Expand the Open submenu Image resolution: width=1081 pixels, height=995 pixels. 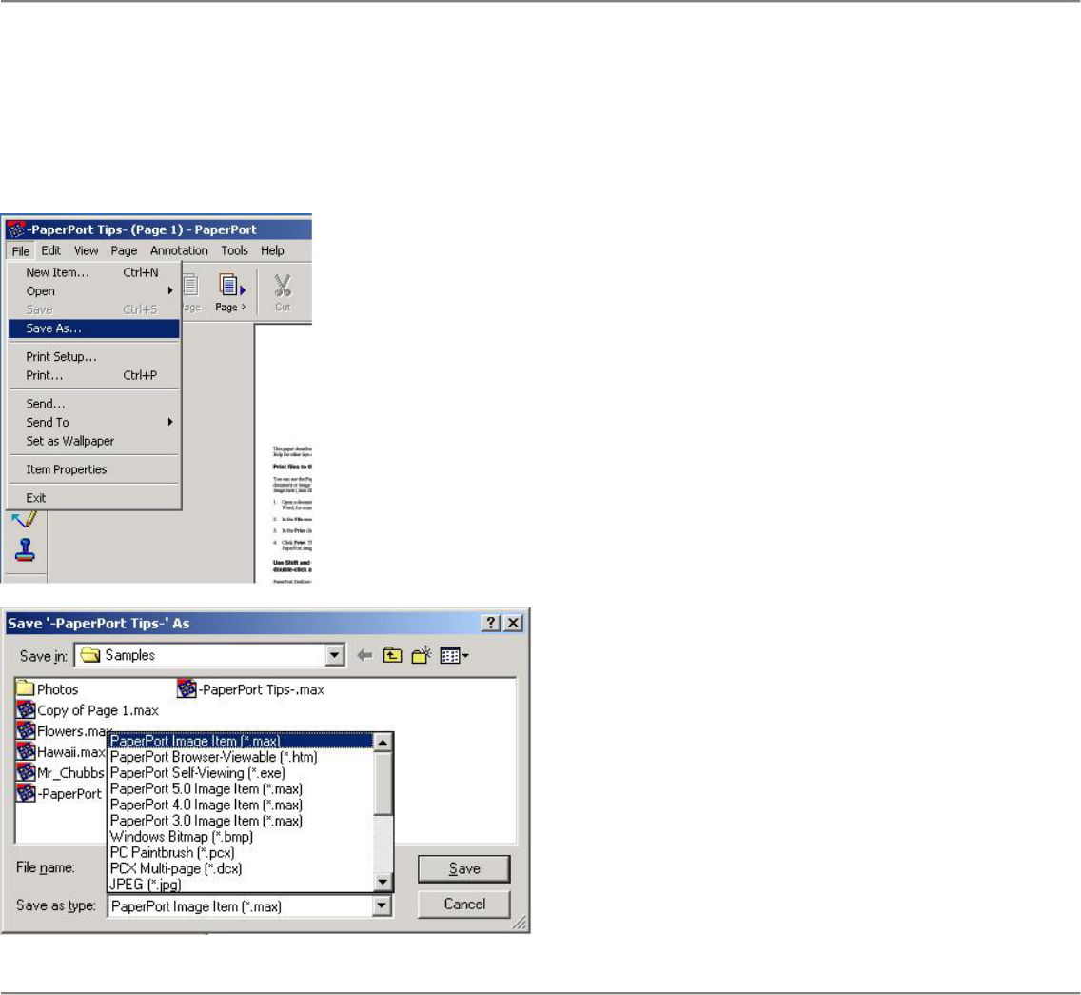click(x=94, y=291)
